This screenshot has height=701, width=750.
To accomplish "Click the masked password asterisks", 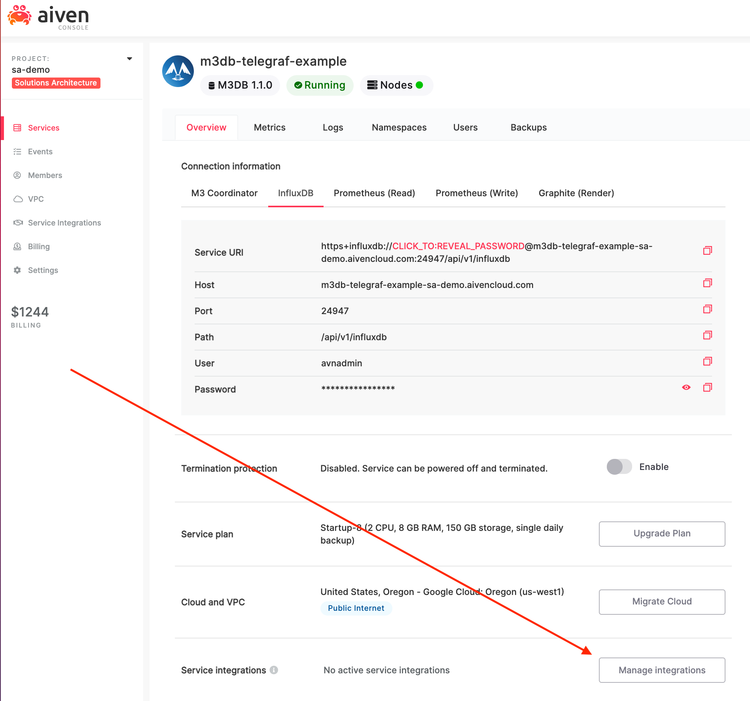I will (358, 388).
